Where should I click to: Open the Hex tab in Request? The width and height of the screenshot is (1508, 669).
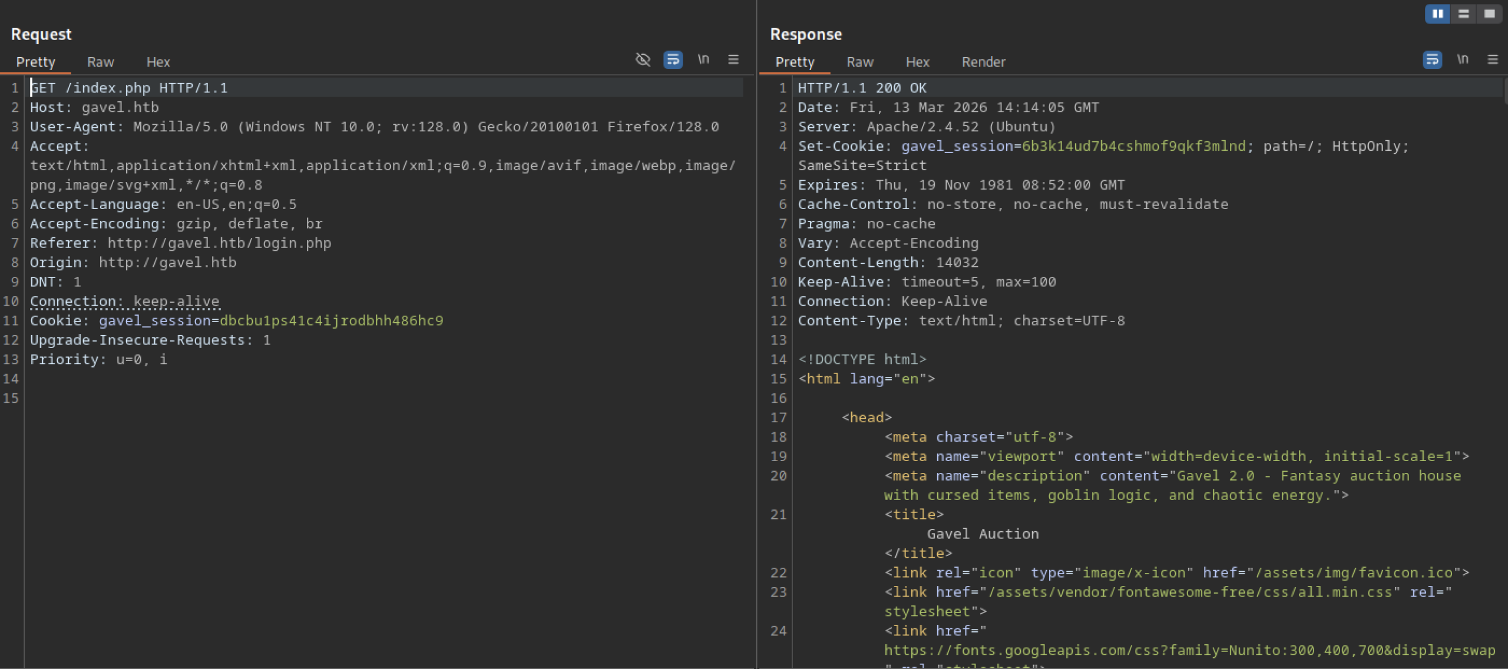[158, 62]
